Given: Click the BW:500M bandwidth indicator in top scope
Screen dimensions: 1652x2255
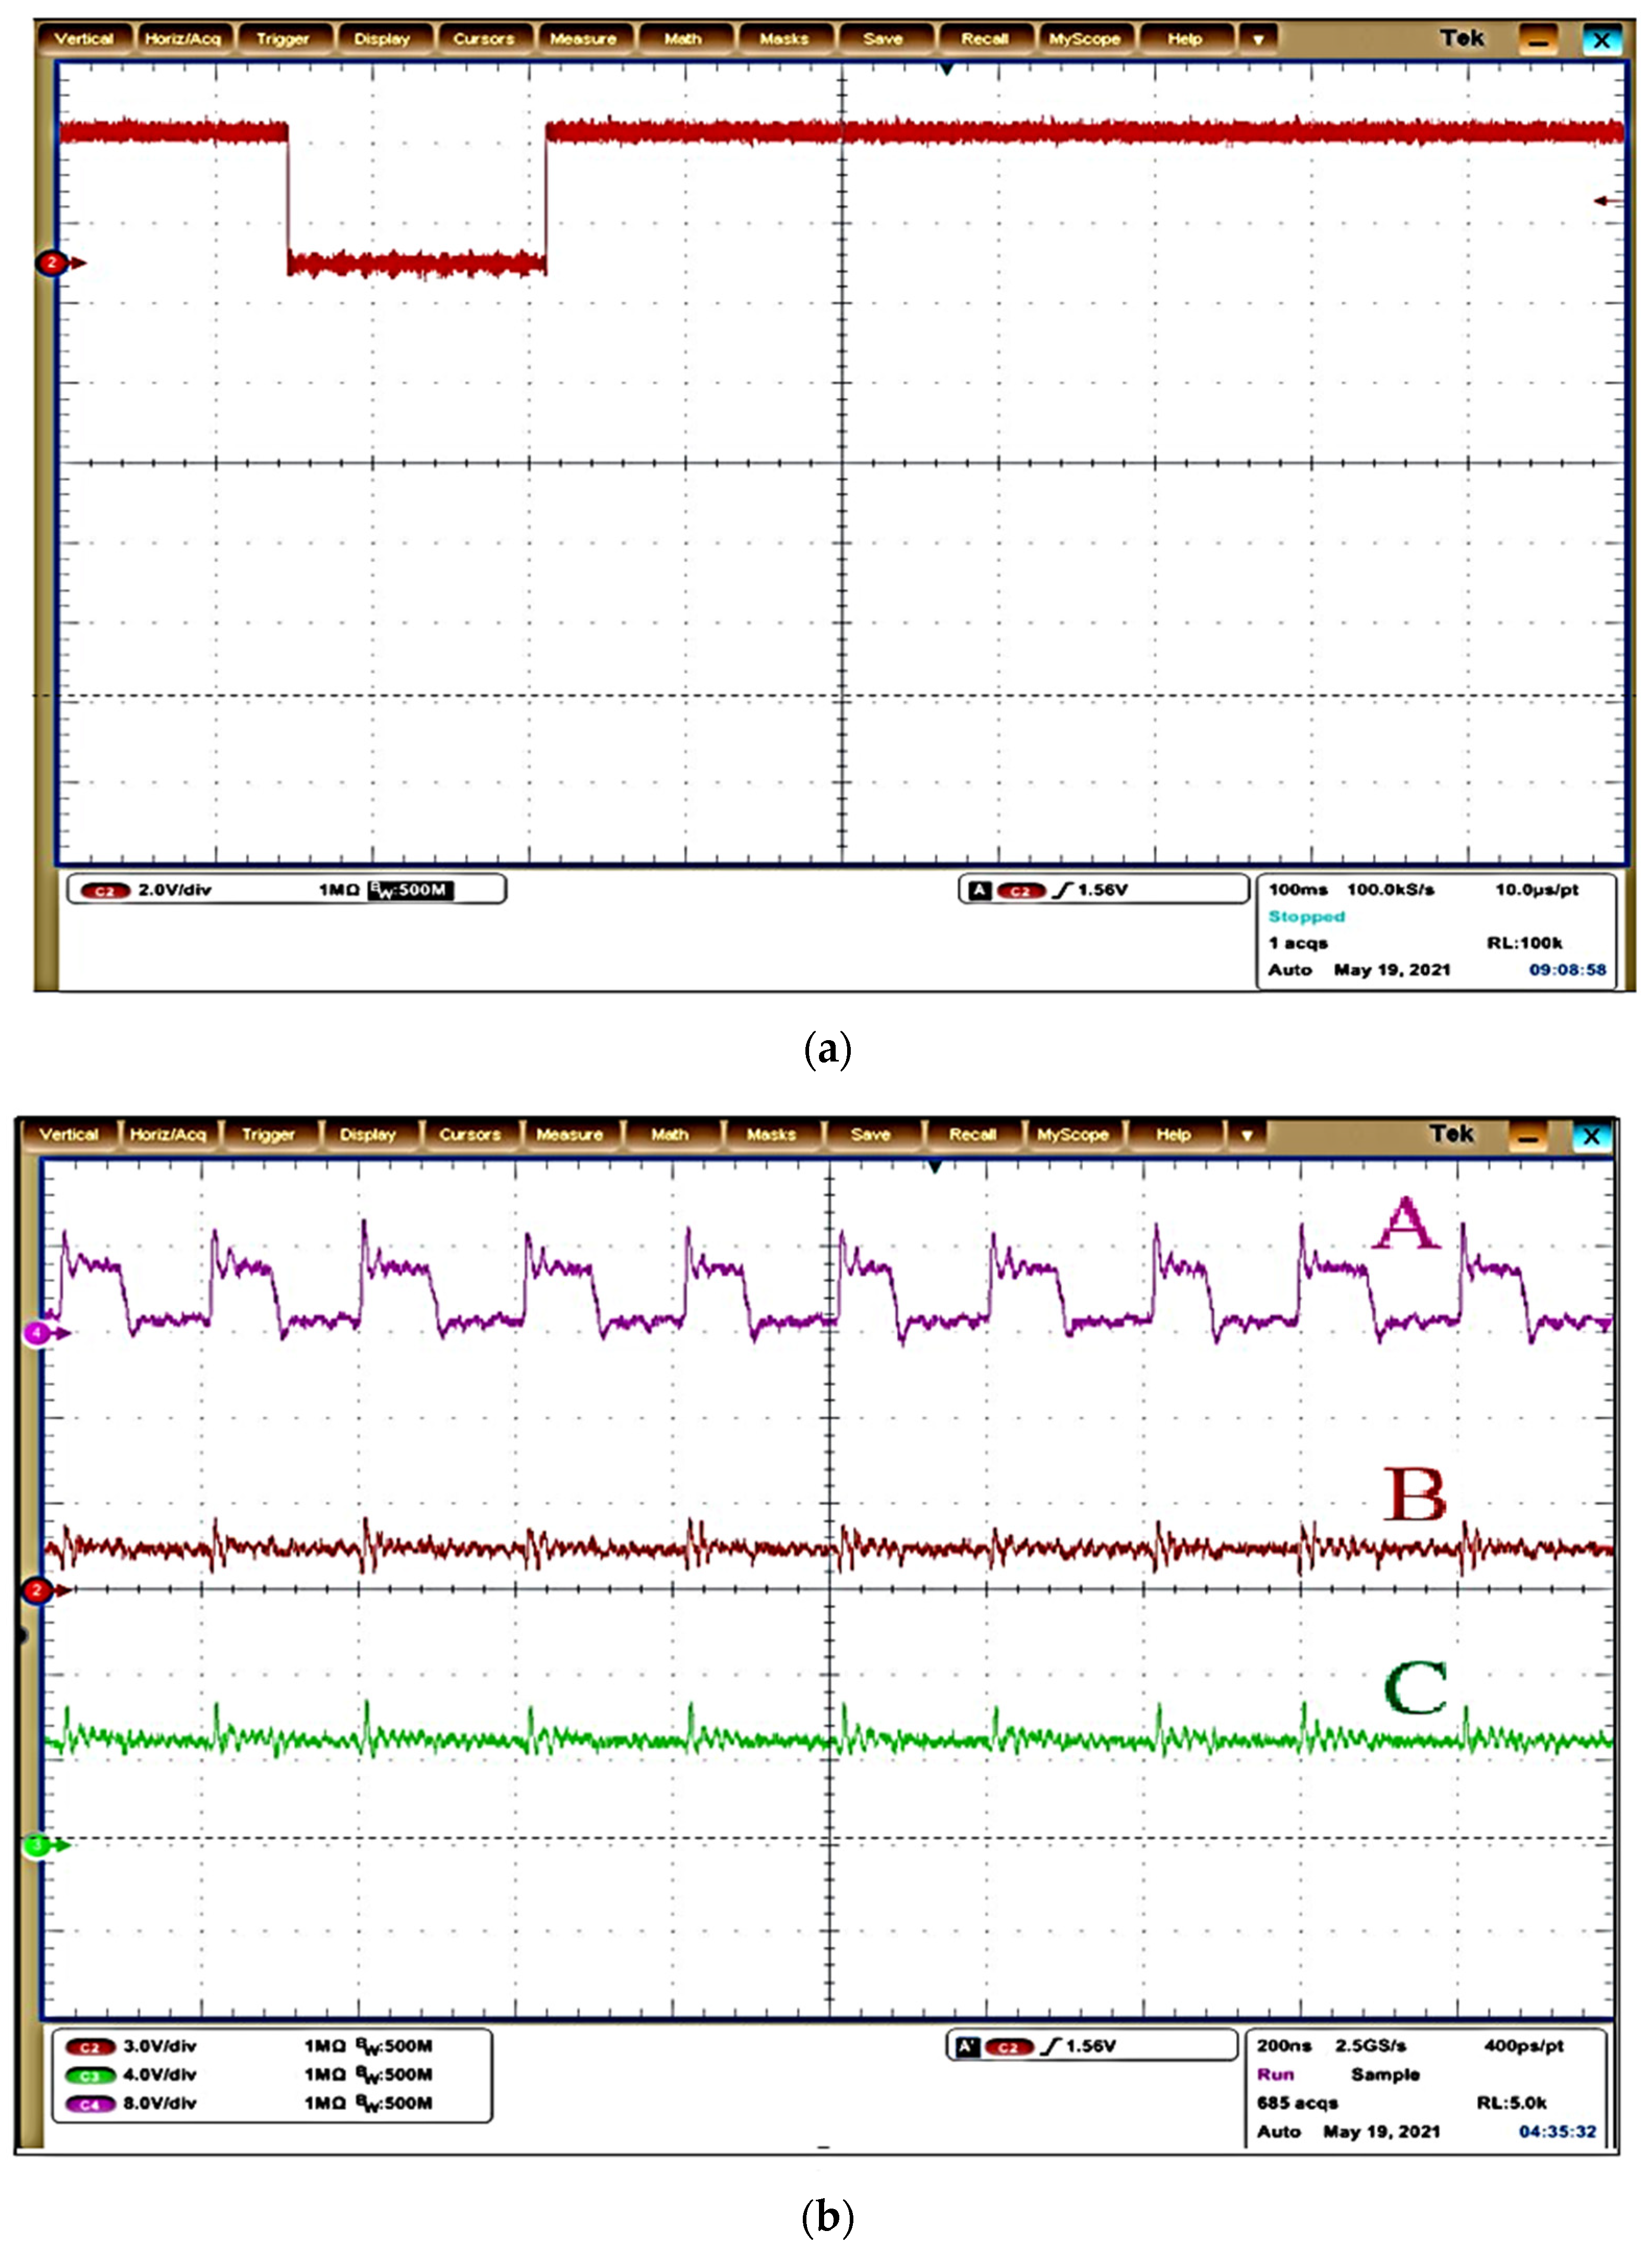Looking at the screenshot, I should coord(411,890).
